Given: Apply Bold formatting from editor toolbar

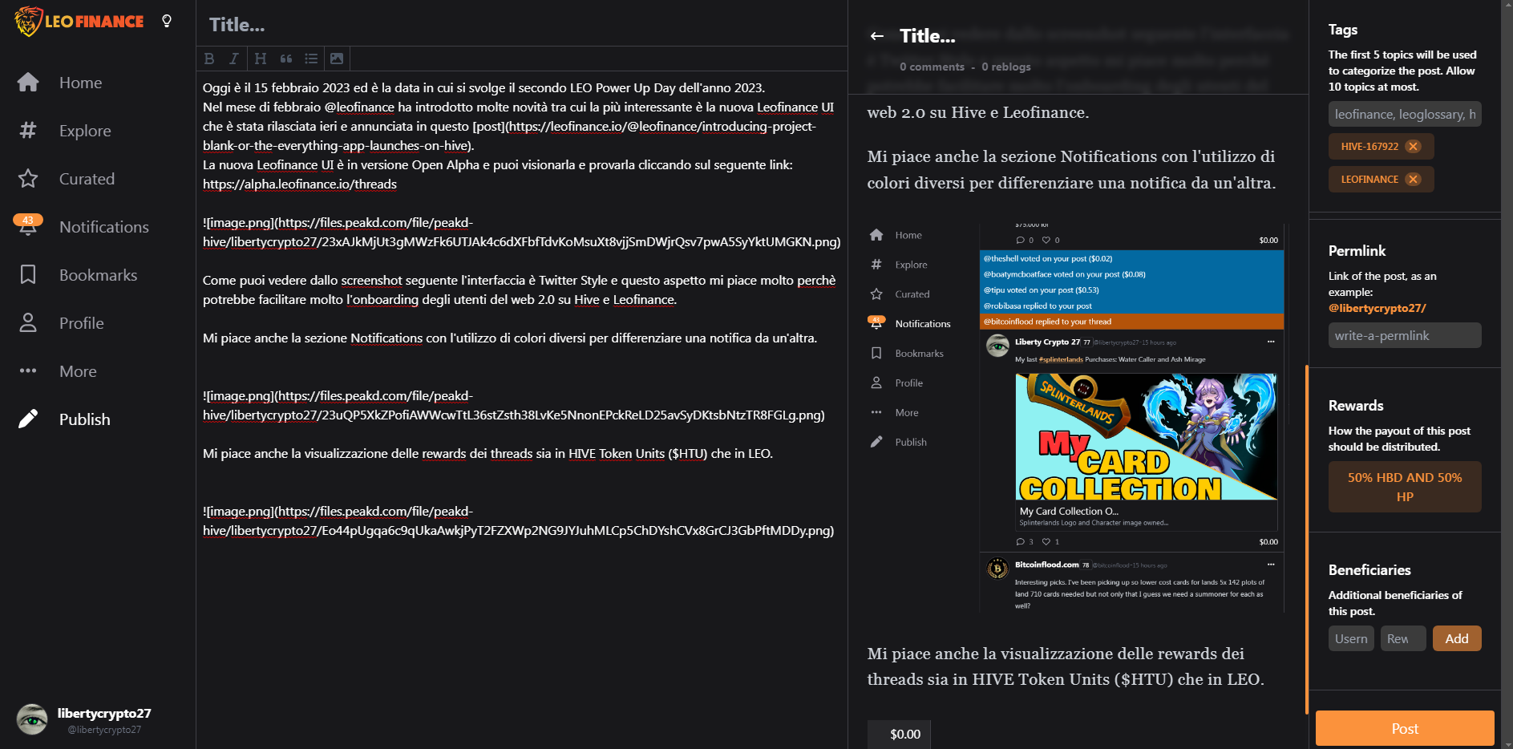Looking at the screenshot, I should [209, 59].
